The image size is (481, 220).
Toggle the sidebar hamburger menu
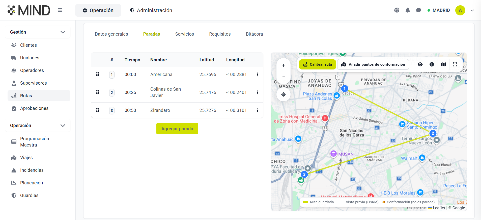[60, 10]
